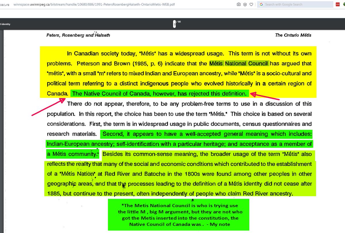Click 'The Native Council of Canada, however' sentence
The width and height of the screenshot is (345, 233).
click(x=159, y=93)
